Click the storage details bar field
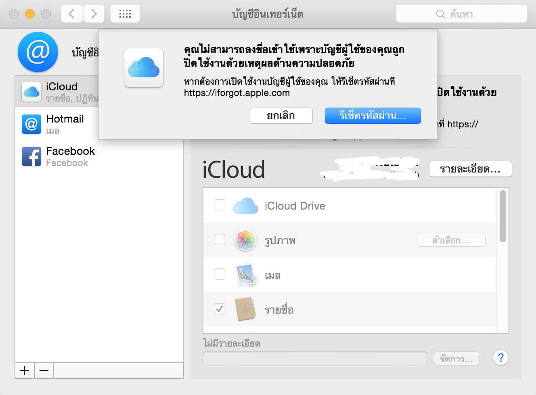536x395 pixels. click(x=315, y=359)
